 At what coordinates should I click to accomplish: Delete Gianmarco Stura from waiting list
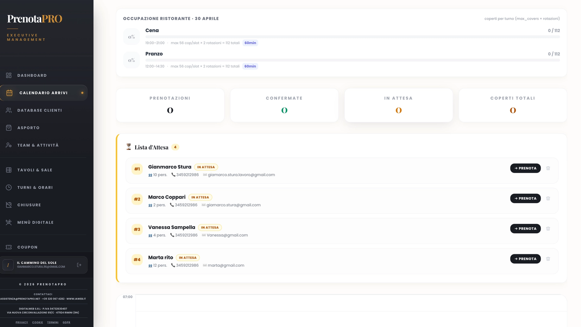pos(548,168)
